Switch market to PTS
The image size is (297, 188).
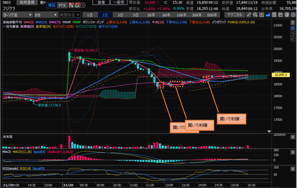click(62, 5)
